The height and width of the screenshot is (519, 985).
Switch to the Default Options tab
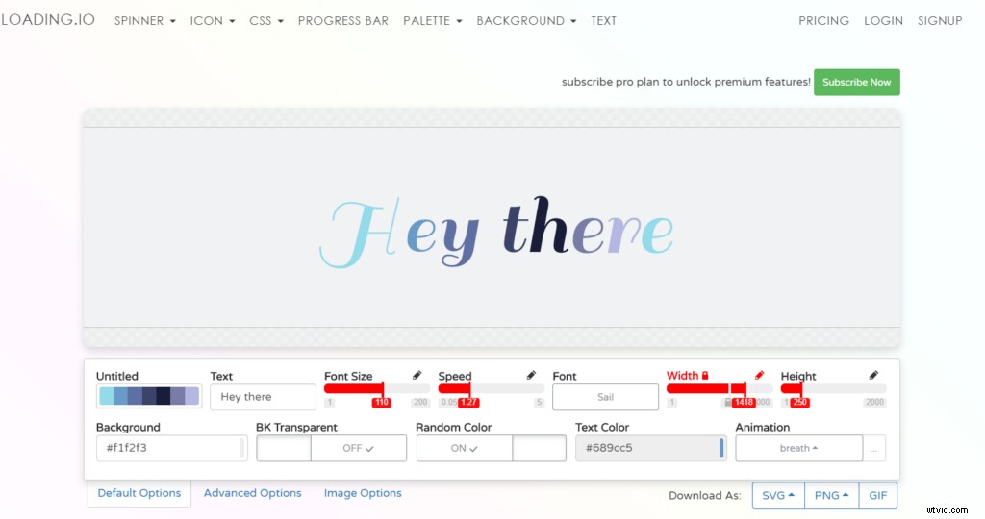coord(139,493)
